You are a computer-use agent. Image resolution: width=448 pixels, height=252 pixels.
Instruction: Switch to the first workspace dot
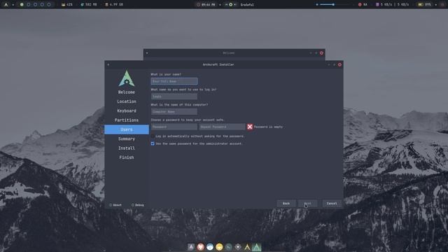[22, 5]
